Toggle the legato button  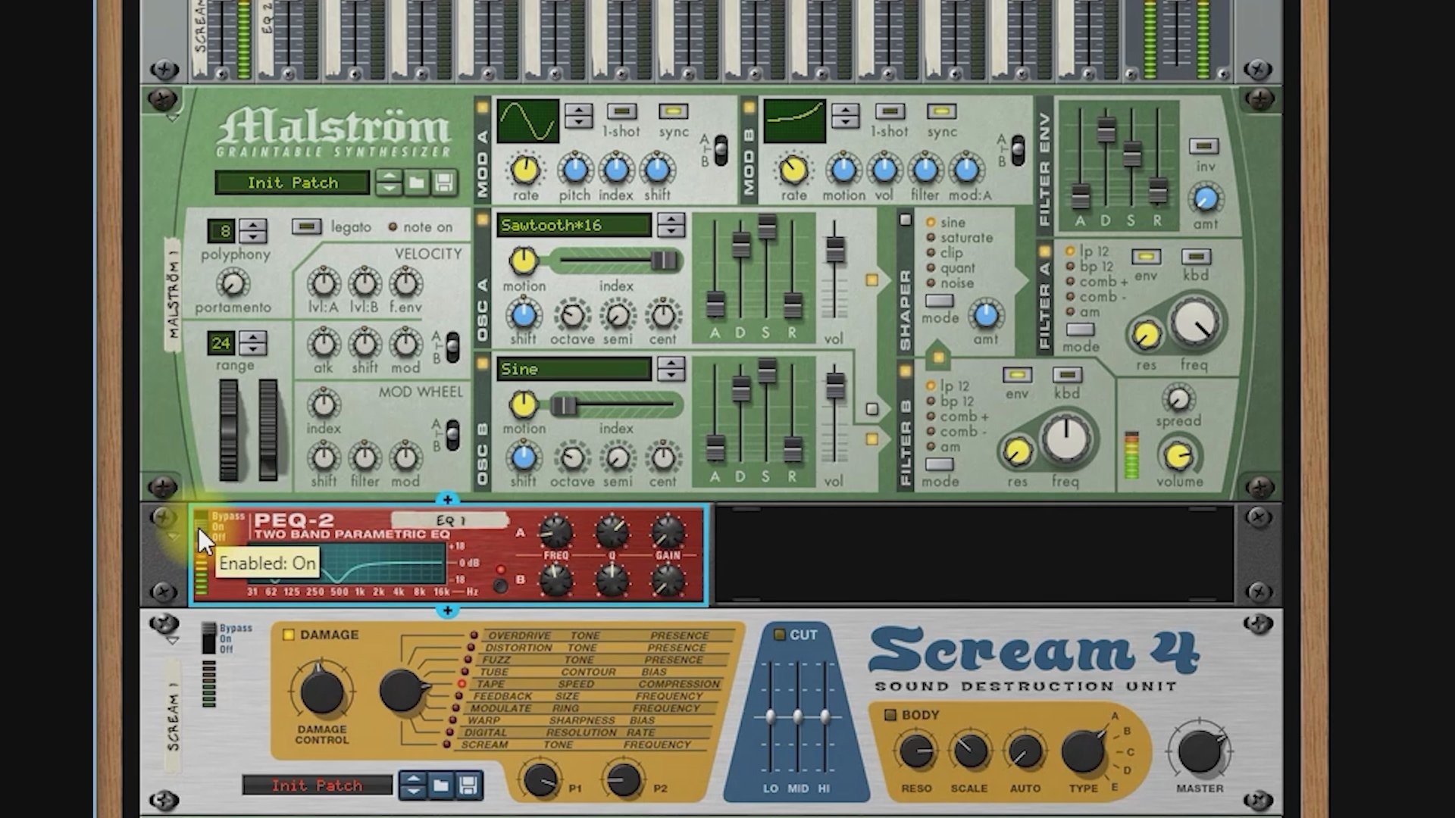pos(306,226)
